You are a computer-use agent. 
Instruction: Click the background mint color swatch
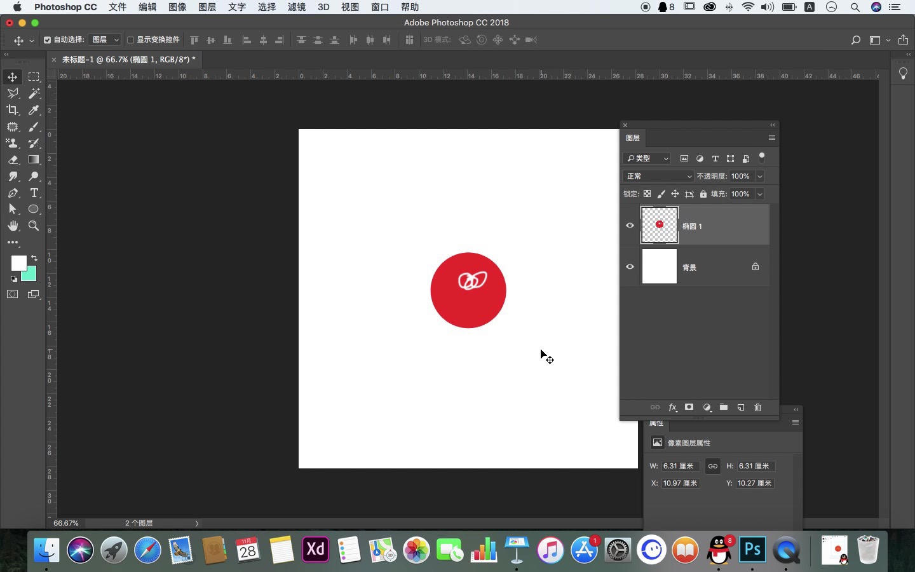30,275
